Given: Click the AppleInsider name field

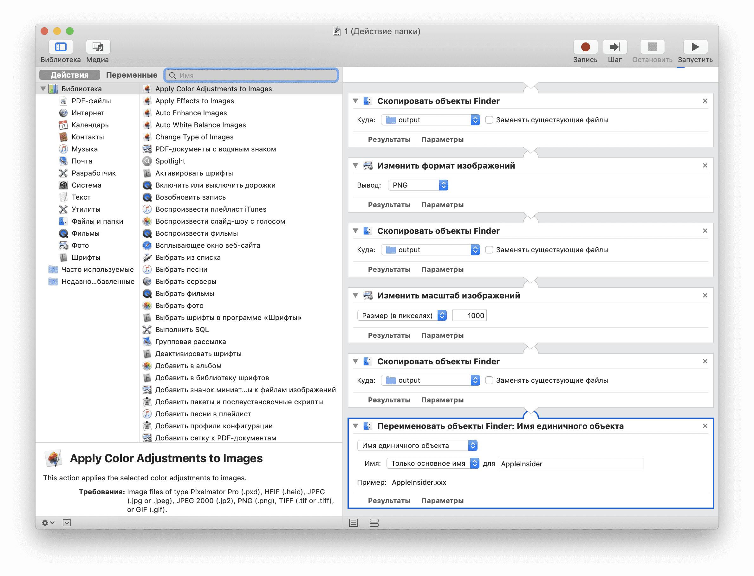Looking at the screenshot, I should pos(571,464).
